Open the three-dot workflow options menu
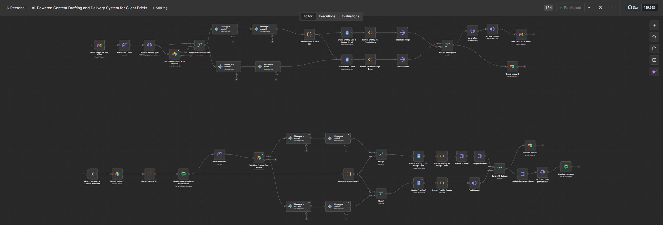Viewport: 663px width, 225px height. [610, 8]
